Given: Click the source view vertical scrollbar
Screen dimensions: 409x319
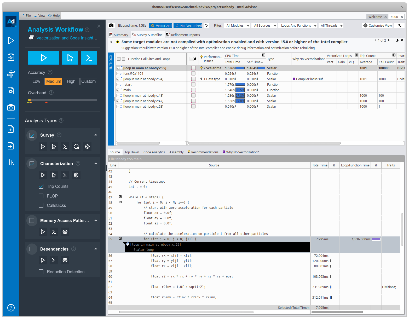Looking at the screenshot, I should click(402, 230).
